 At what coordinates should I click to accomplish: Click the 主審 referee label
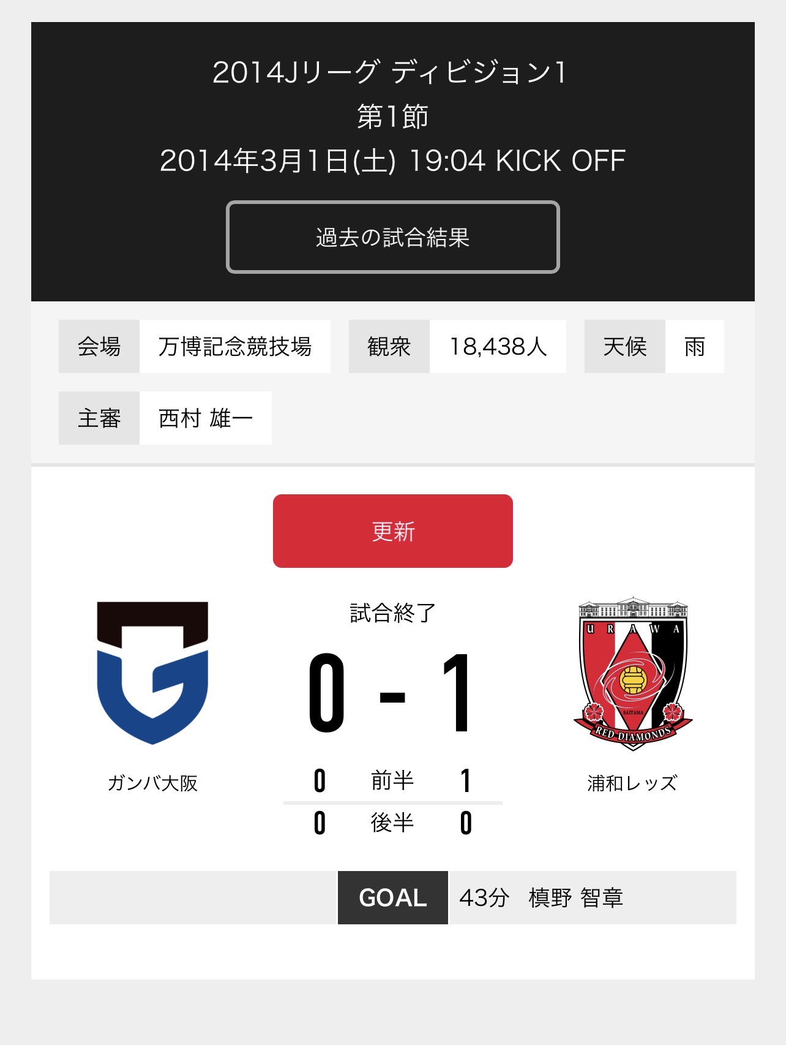pyautogui.click(x=99, y=418)
